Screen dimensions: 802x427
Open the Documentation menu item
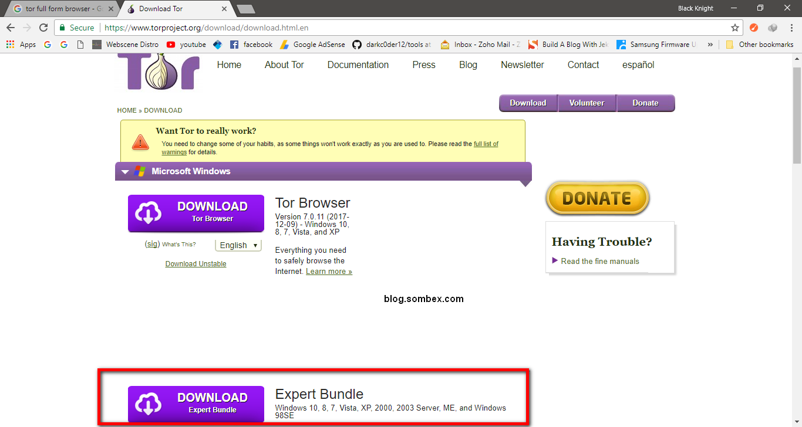click(358, 65)
